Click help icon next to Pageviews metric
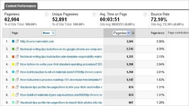This screenshot has height=106, width=189. [x=47, y=14]
